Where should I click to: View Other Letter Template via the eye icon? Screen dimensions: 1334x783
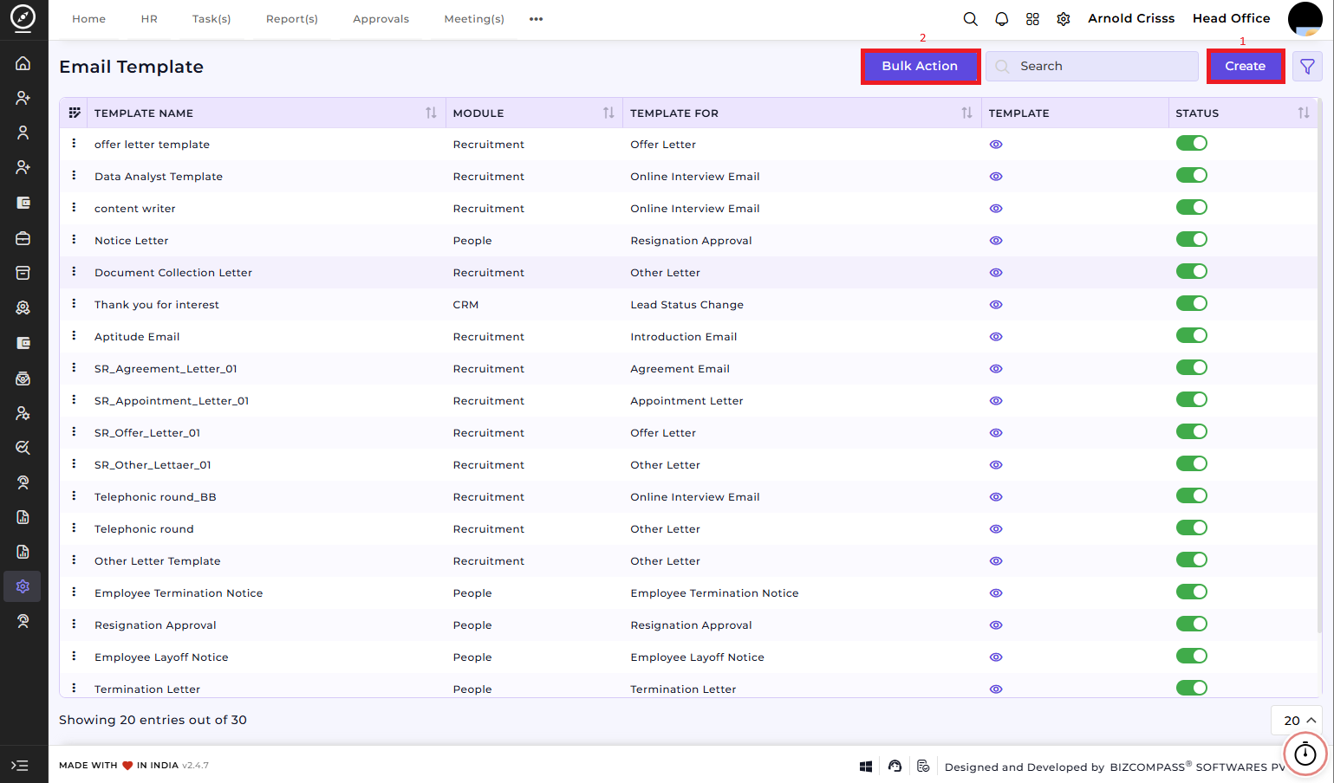(x=996, y=561)
